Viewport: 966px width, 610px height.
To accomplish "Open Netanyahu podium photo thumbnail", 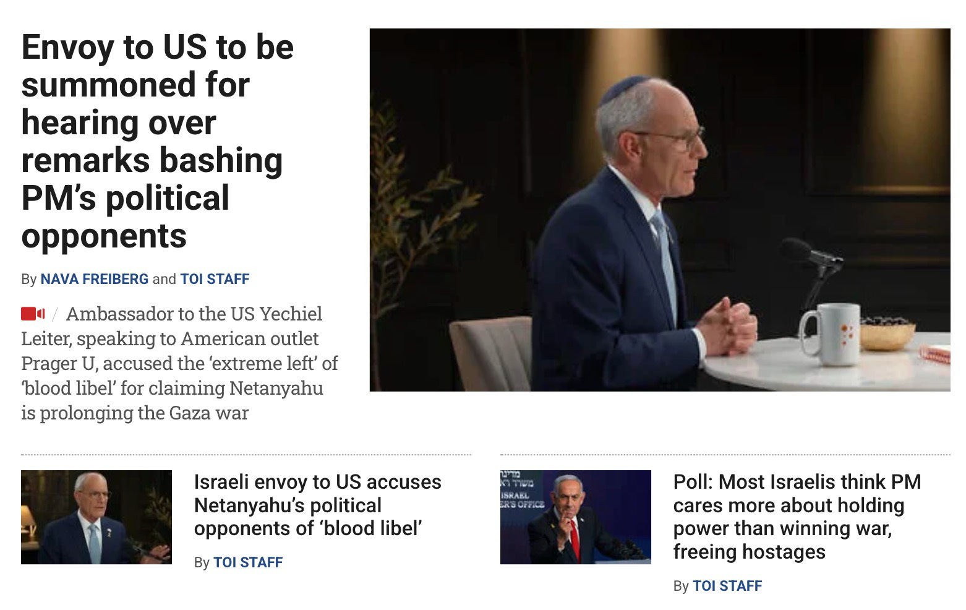I will coord(575,517).
